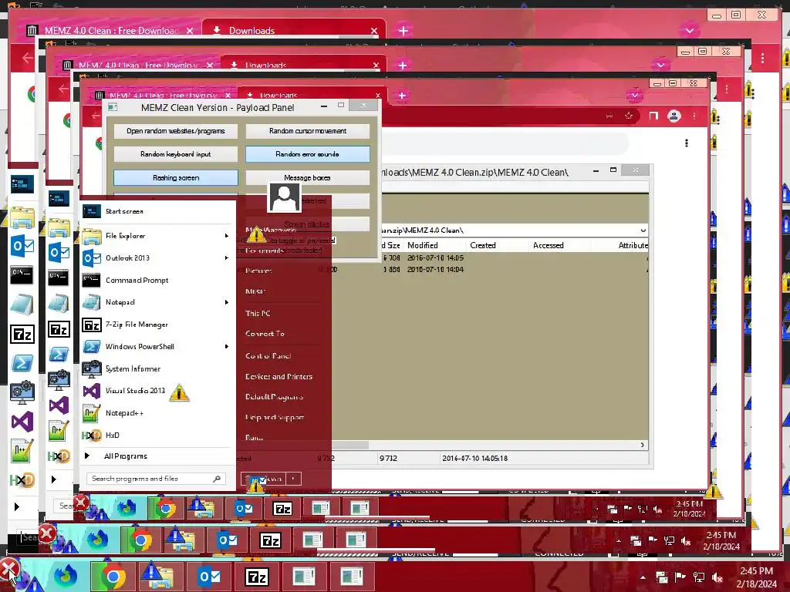This screenshot has height=592, width=790.
Task: Disable Random error sounds payload
Action: [307, 154]
